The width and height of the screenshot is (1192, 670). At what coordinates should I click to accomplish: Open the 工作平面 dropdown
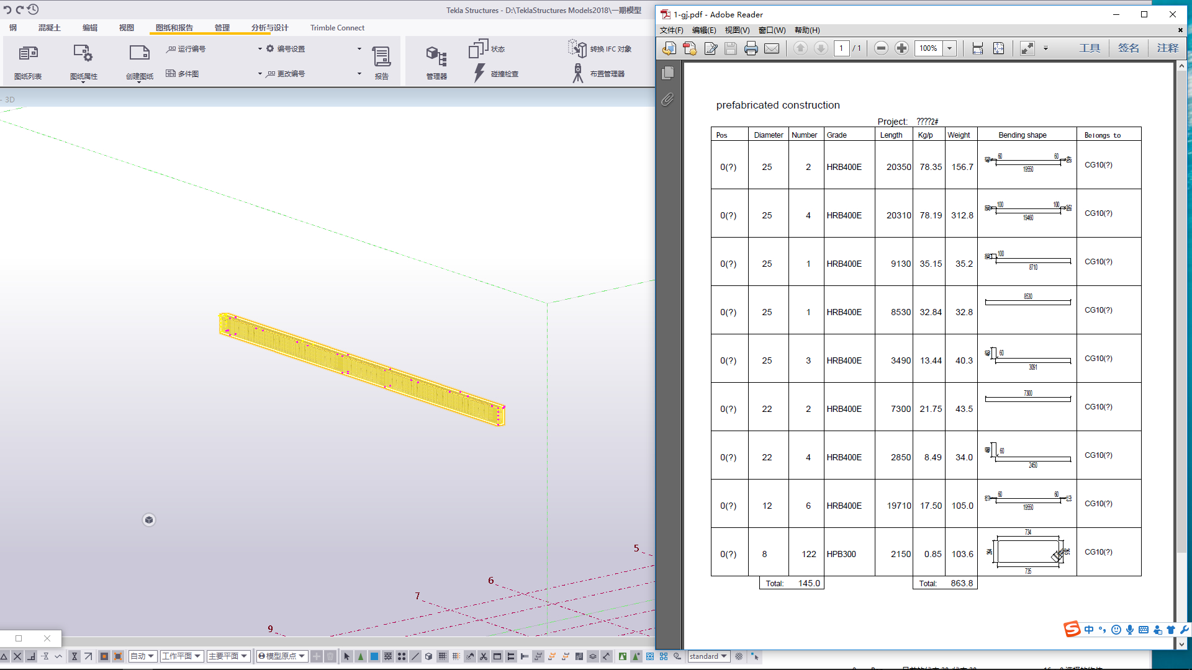(x=181, y=656)
